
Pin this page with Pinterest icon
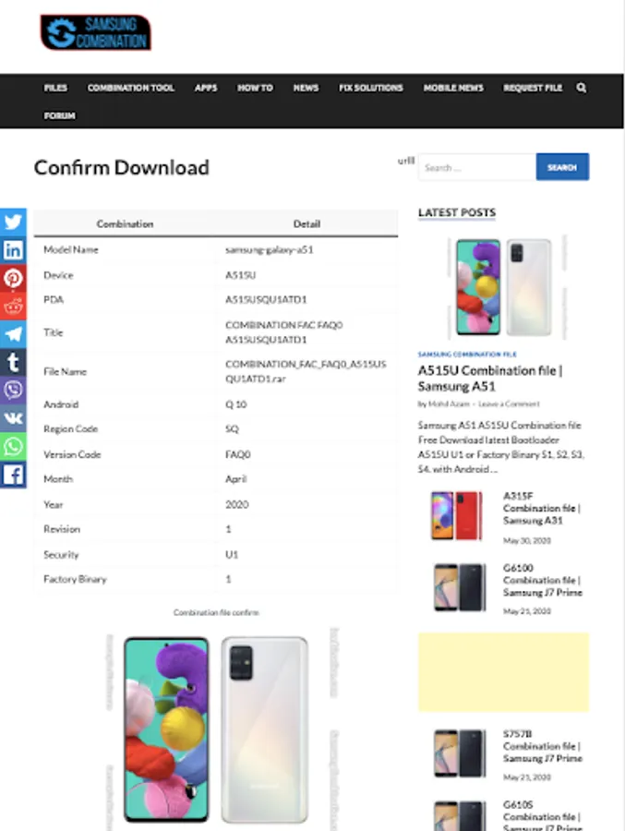(13, 278)
